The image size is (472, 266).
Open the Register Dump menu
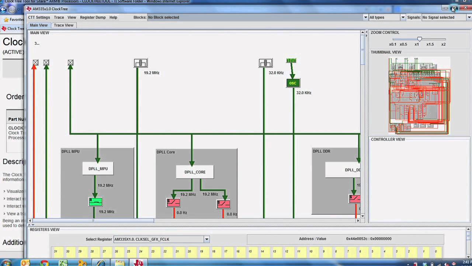pyautogui.click(x=93, y=17)
